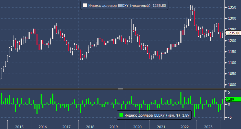Click the 2020 year axis label
241x129 pixels.
(x=137, y=127)
